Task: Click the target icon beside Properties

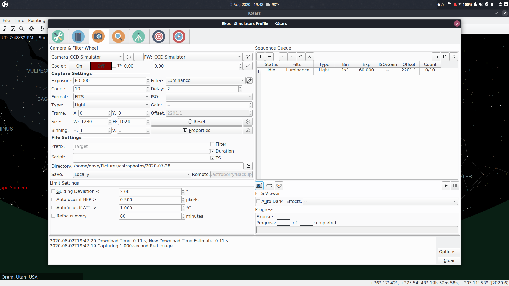Action: 248,130
